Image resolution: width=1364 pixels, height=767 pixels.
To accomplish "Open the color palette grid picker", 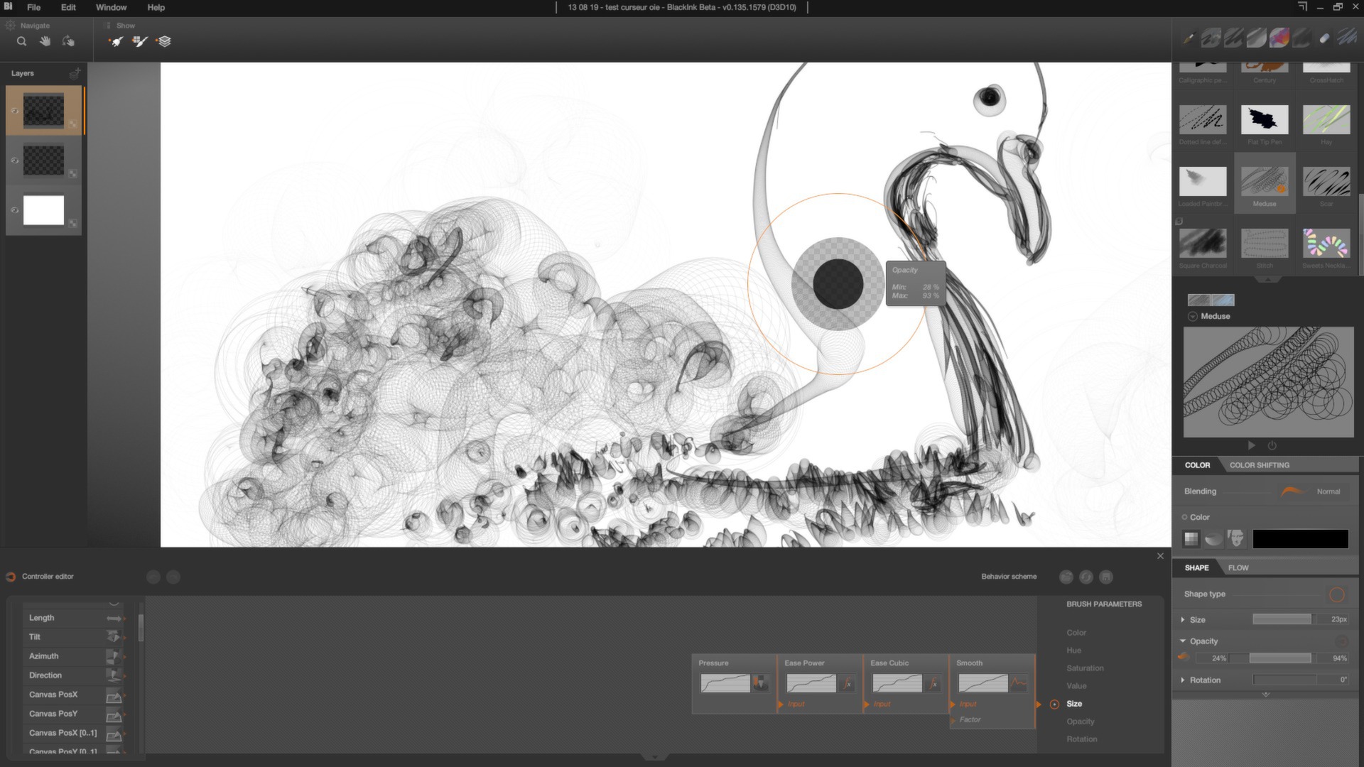I will point(1191,538).
